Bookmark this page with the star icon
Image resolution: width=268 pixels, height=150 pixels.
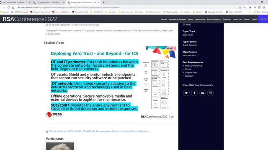point(245,7)
